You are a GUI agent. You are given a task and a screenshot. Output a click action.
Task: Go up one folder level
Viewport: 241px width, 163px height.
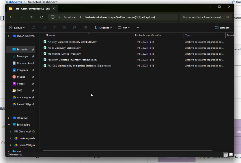pos(31,17)
